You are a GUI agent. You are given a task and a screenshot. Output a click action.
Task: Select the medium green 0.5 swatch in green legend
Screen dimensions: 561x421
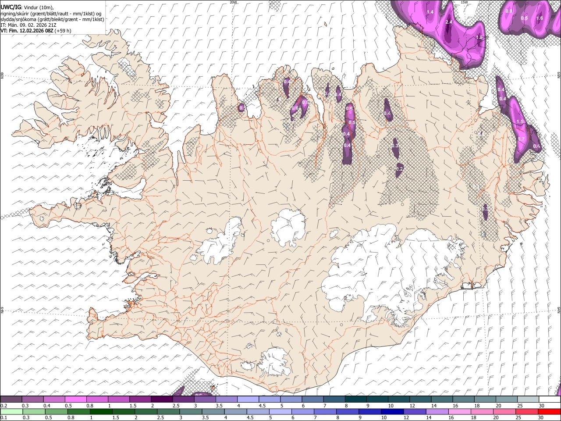(56, 412)
